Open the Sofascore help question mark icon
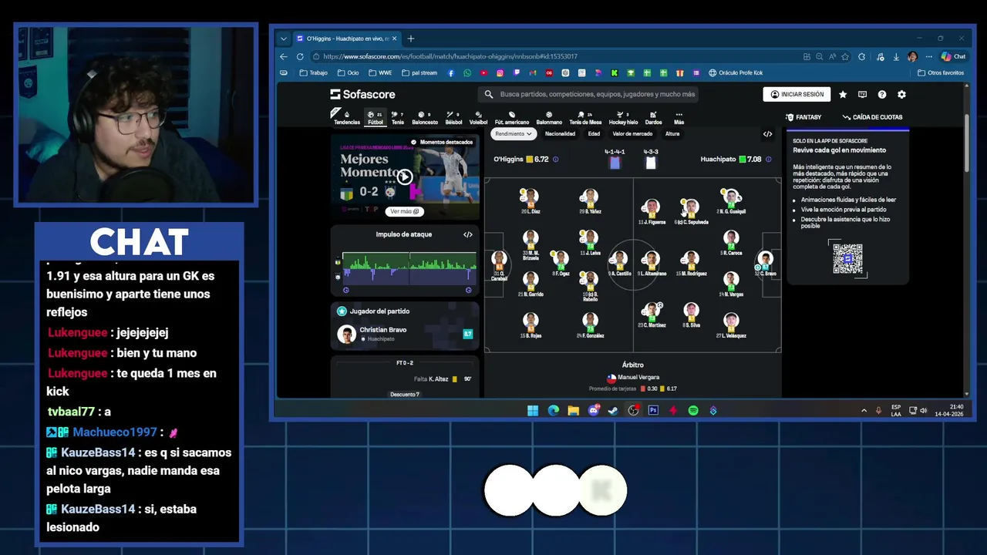The width and height of the screenshot is (987, 555). pos(882,94)
